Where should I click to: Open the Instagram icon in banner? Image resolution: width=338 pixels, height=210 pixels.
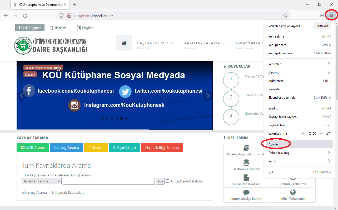74,105
